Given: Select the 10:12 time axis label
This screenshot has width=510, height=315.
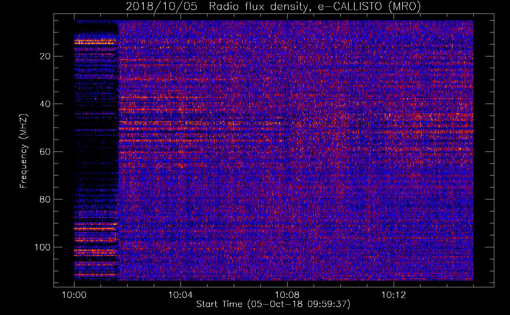Looking at the screenshot, I should (394, 295).
